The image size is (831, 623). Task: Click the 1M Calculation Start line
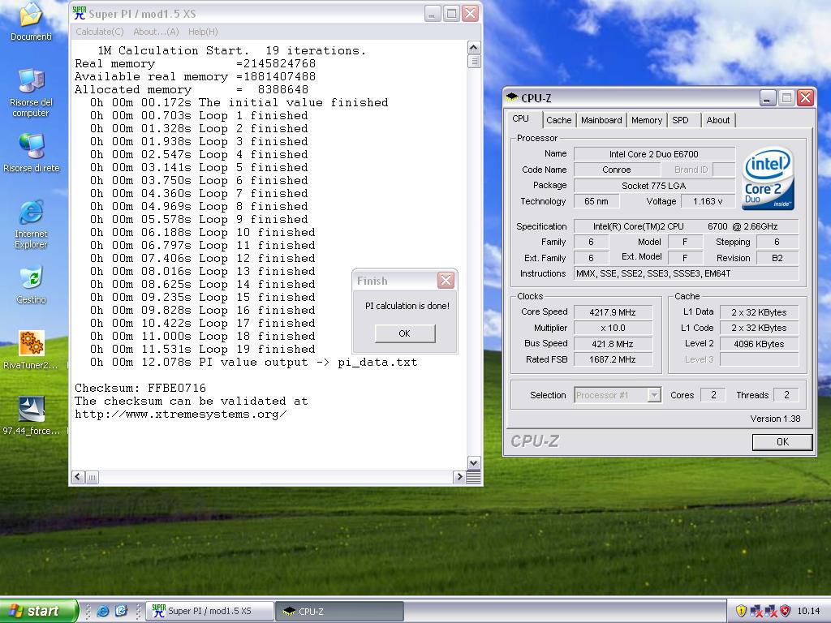231,51
